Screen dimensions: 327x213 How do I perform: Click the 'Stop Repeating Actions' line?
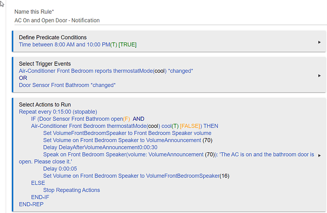(72, 190)
